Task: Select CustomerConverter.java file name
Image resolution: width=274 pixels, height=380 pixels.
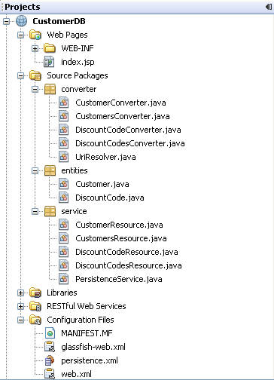Action: coord(120,103)
